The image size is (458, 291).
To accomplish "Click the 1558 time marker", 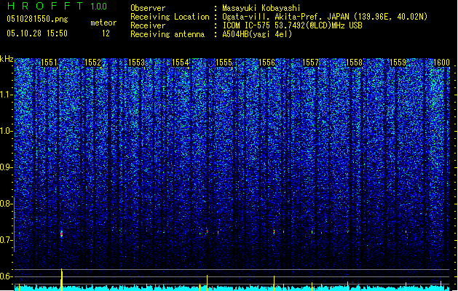I will click(354, 63).
